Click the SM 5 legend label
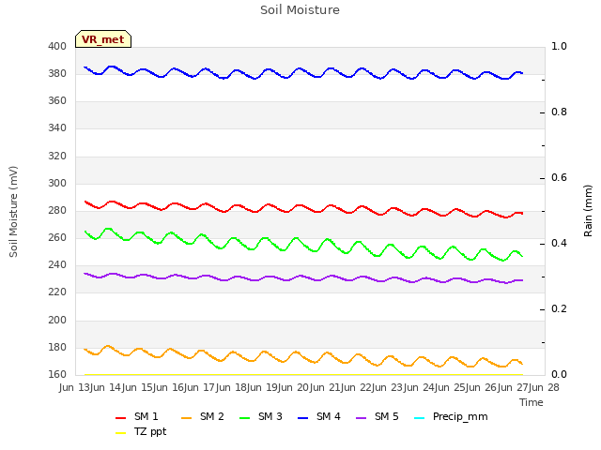 click(x=387, y=416)
